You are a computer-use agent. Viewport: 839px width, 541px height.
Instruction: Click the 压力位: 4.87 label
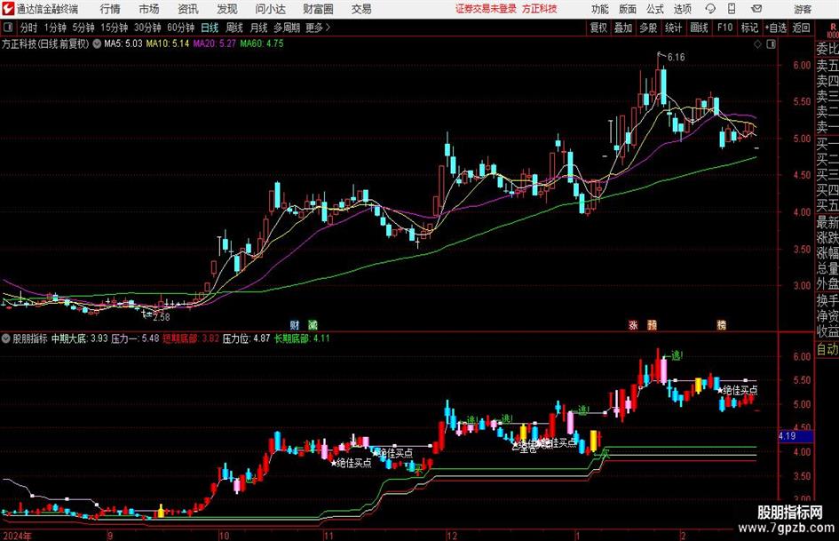(x=246, y=338)
